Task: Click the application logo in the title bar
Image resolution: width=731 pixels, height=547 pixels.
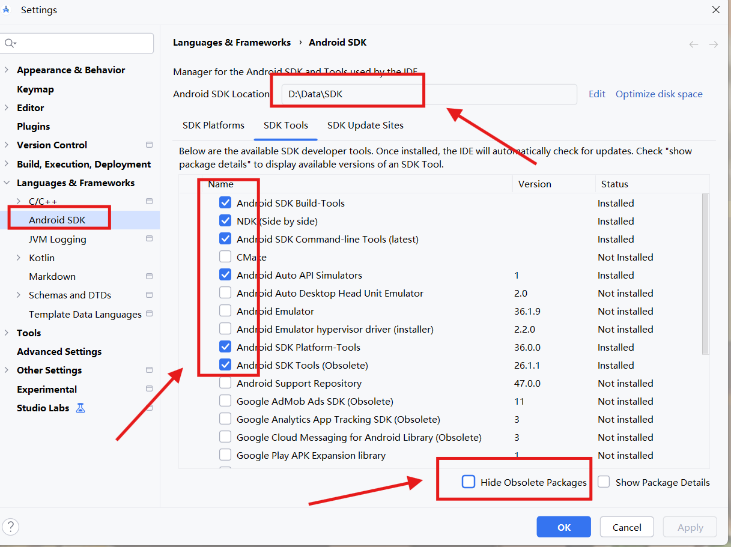Action: pos(7,10)
